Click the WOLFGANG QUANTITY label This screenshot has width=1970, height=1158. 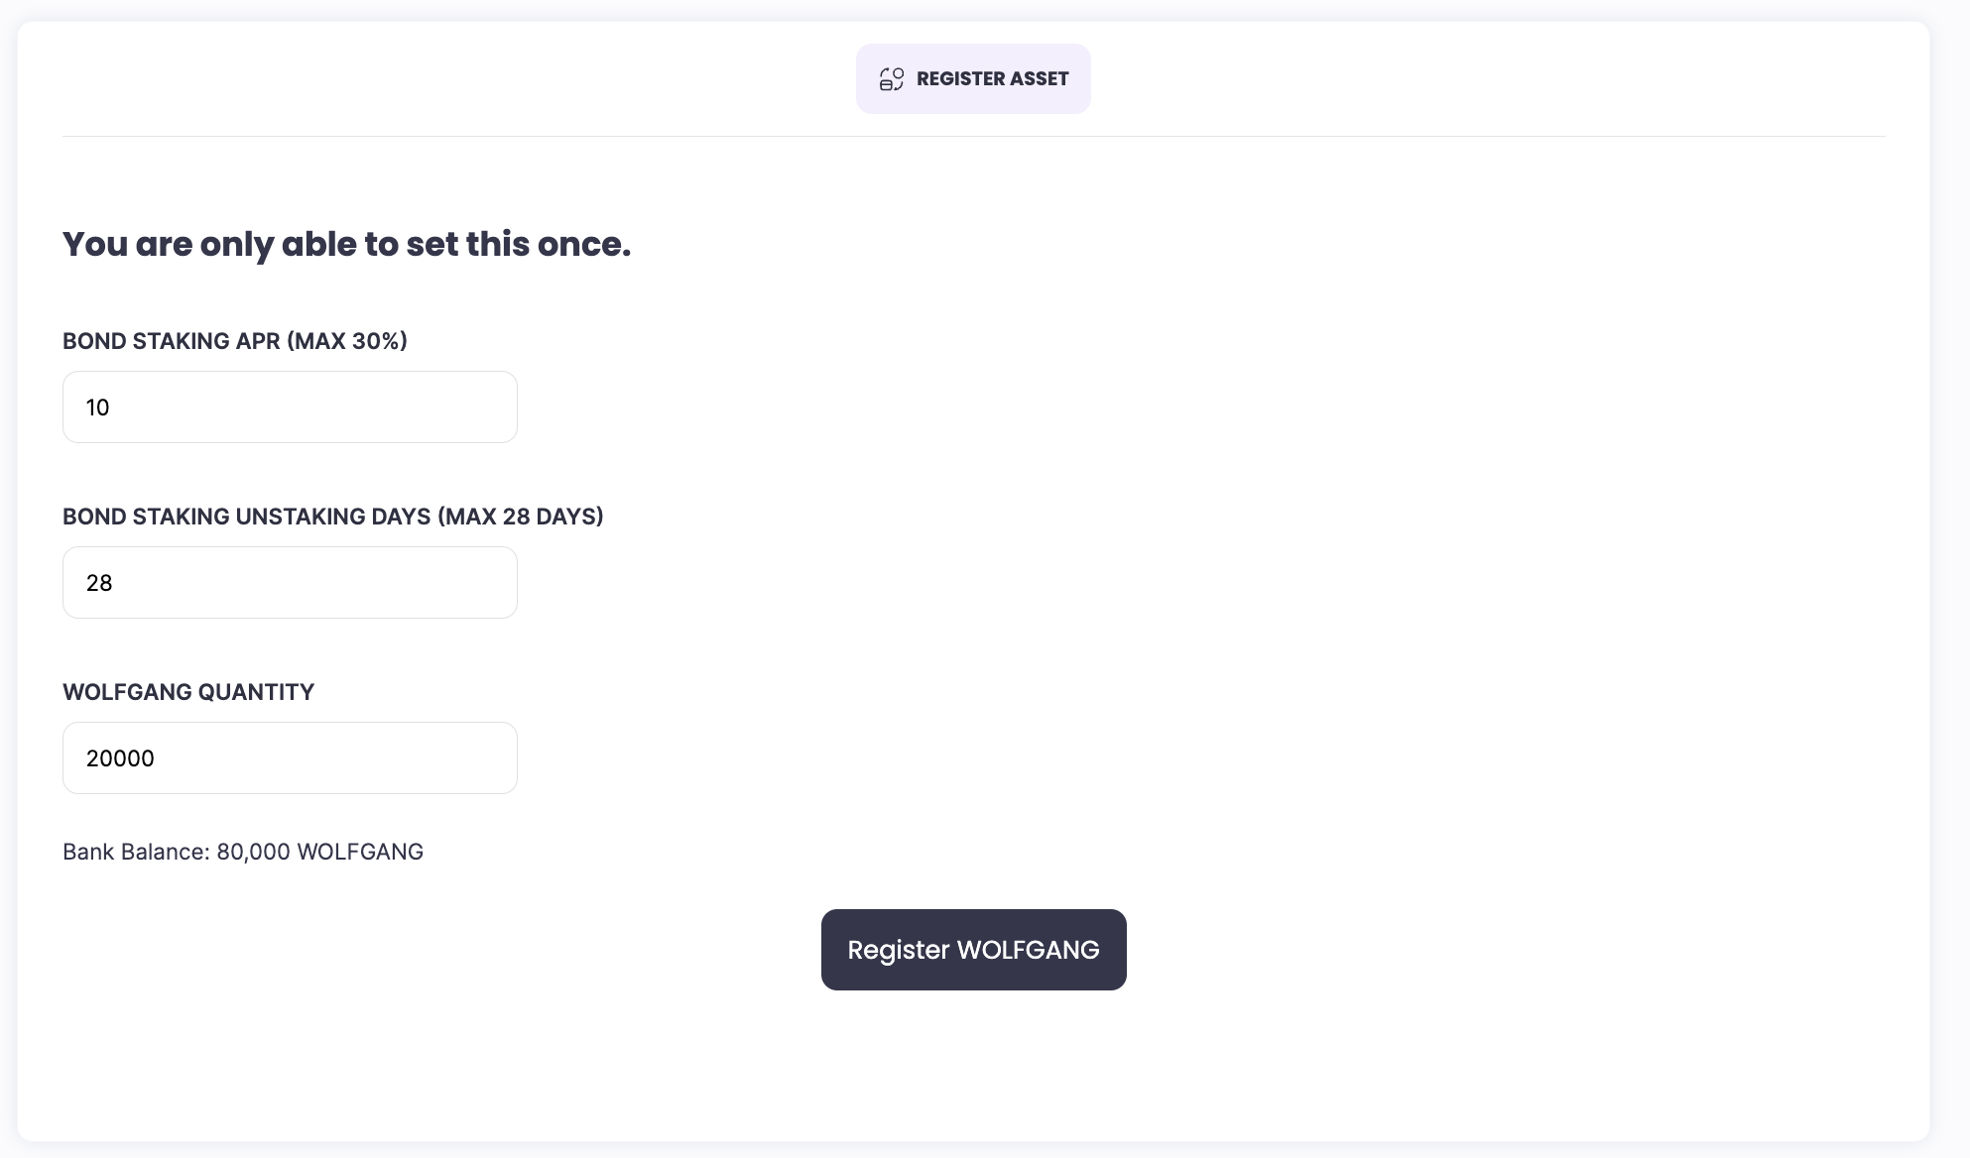coord(188,692)
